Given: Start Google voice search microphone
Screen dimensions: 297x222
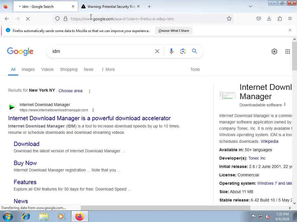Looking at the screenshot, I should pos(171,51).
